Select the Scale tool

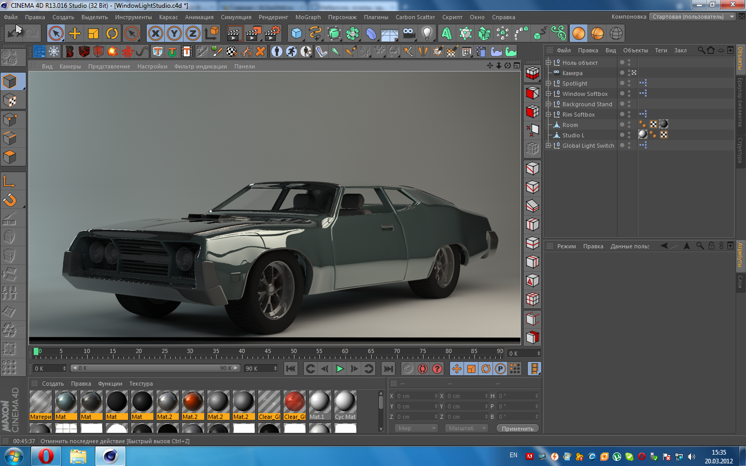click(x=93, y=34)
